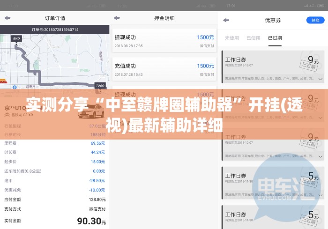The image size is (328, 229).
Task: Click the 押金明细 page title
Action: [164, 18]
